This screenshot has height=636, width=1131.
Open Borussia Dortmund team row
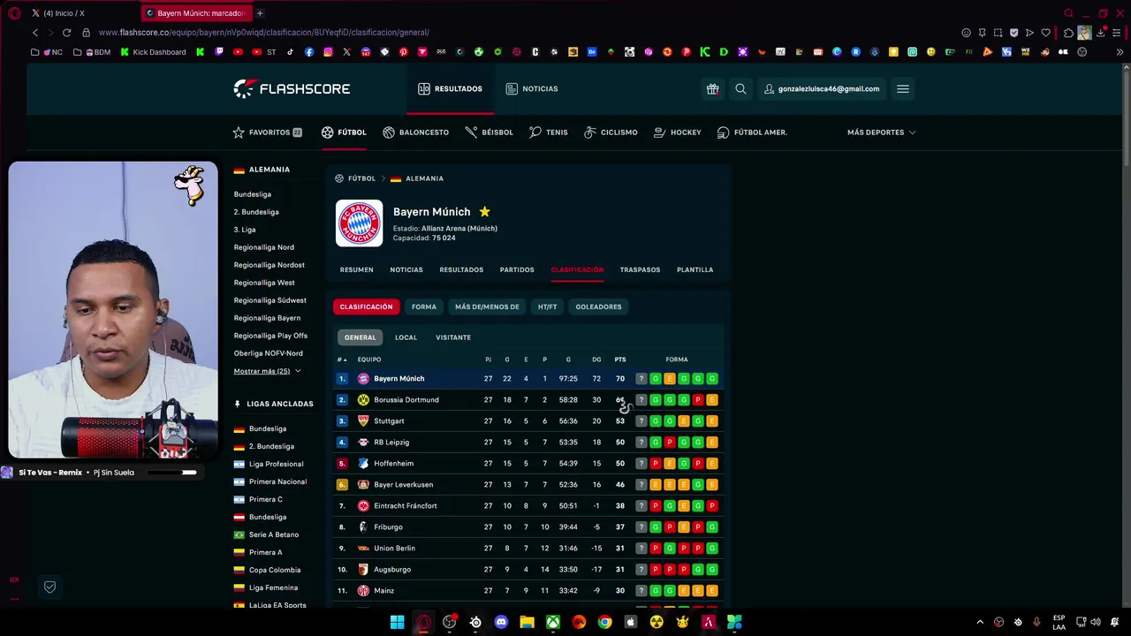[528, 400]
